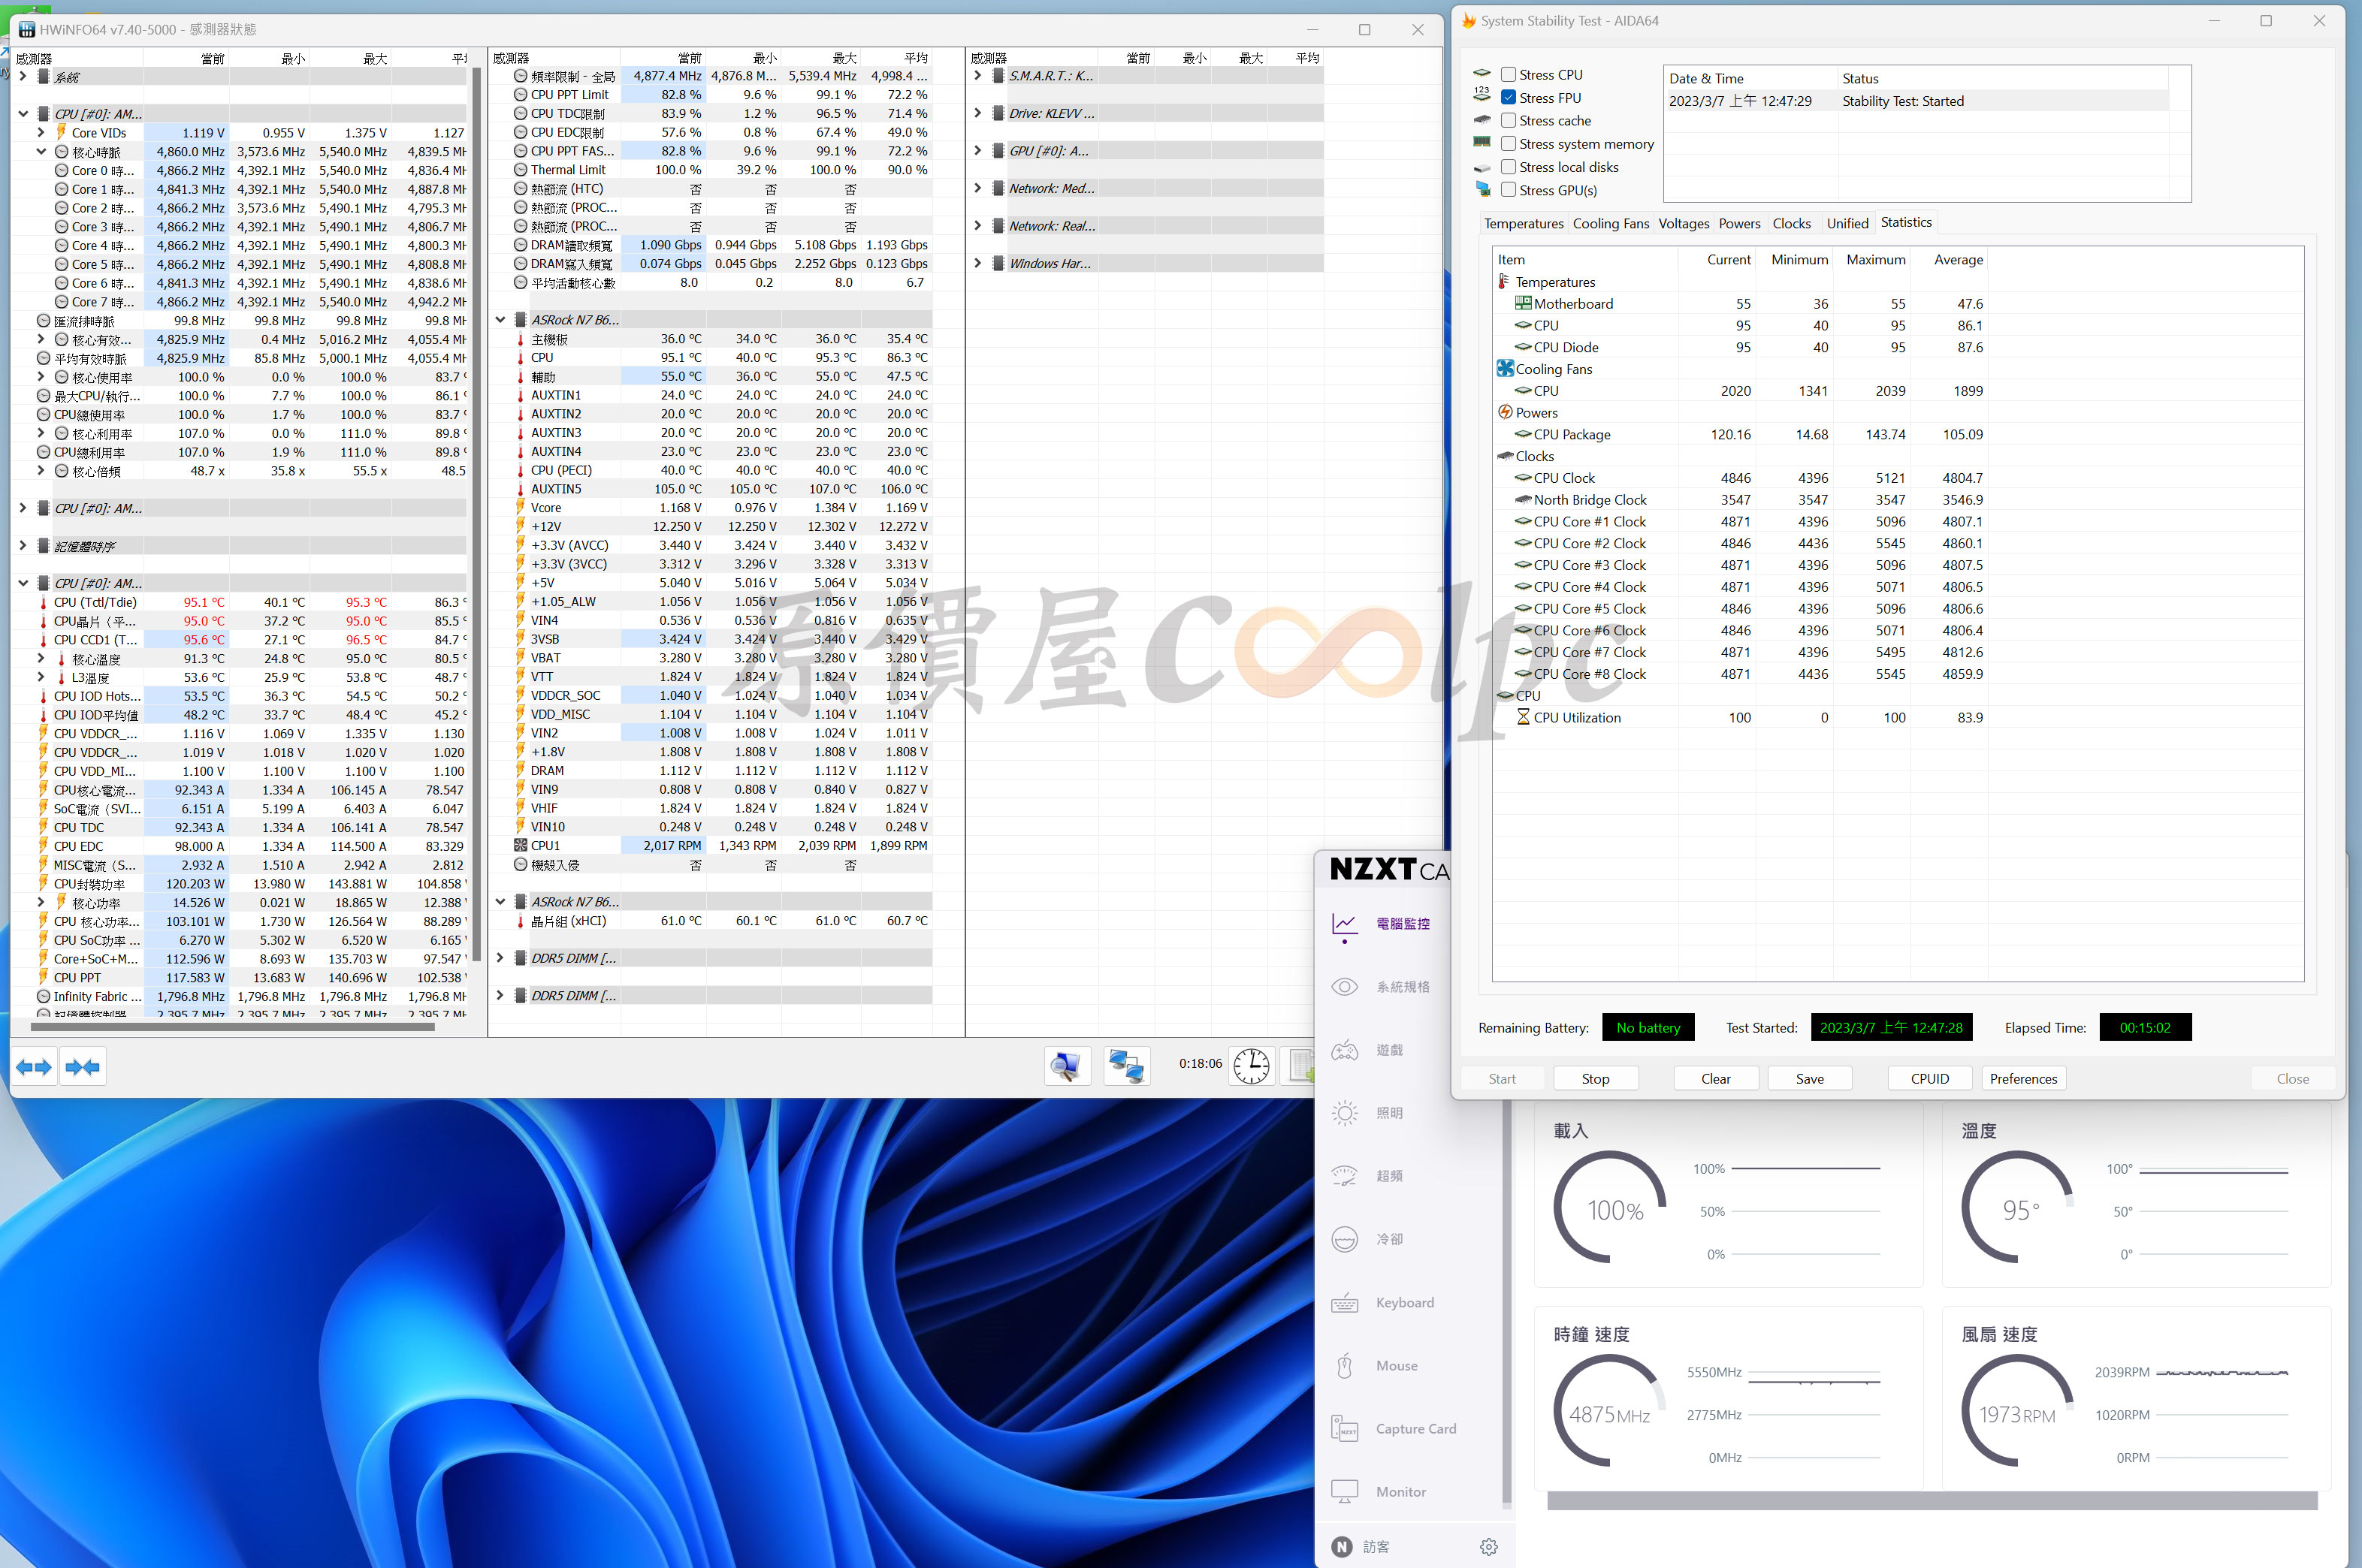Open NZXT CAM Mouse icon
Image resolution: width=2362 pixels, height=1568 pixels.
point(1345,1366)
